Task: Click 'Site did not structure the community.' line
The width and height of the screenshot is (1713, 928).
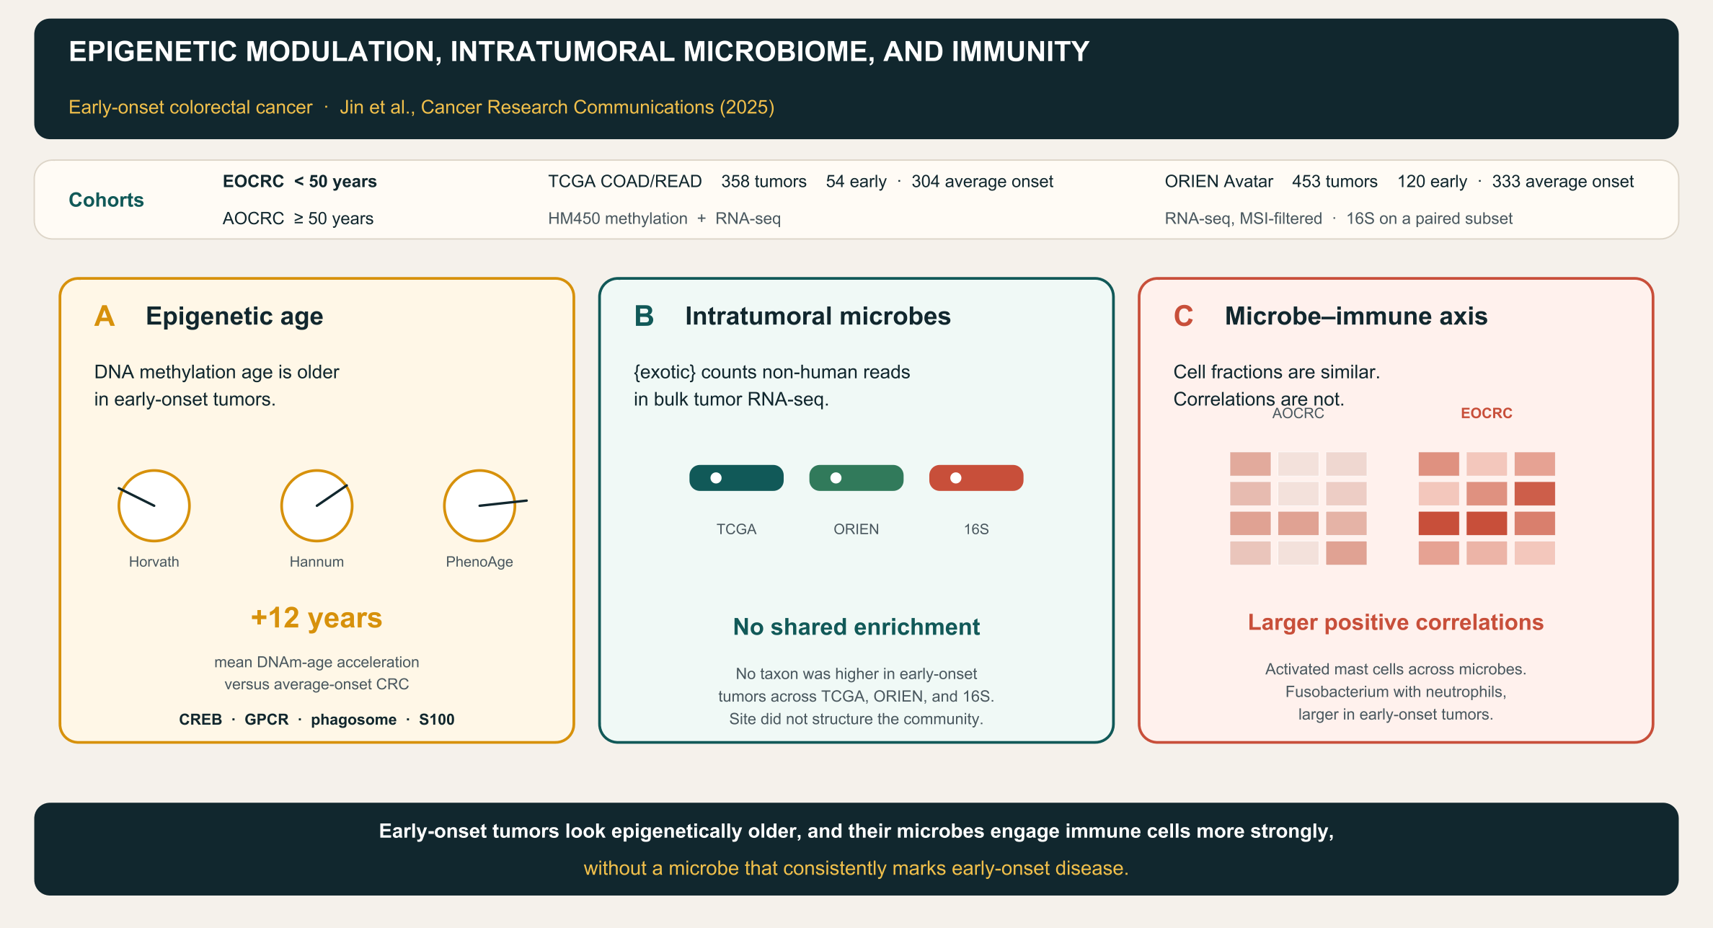Action: tap(856, 719)
